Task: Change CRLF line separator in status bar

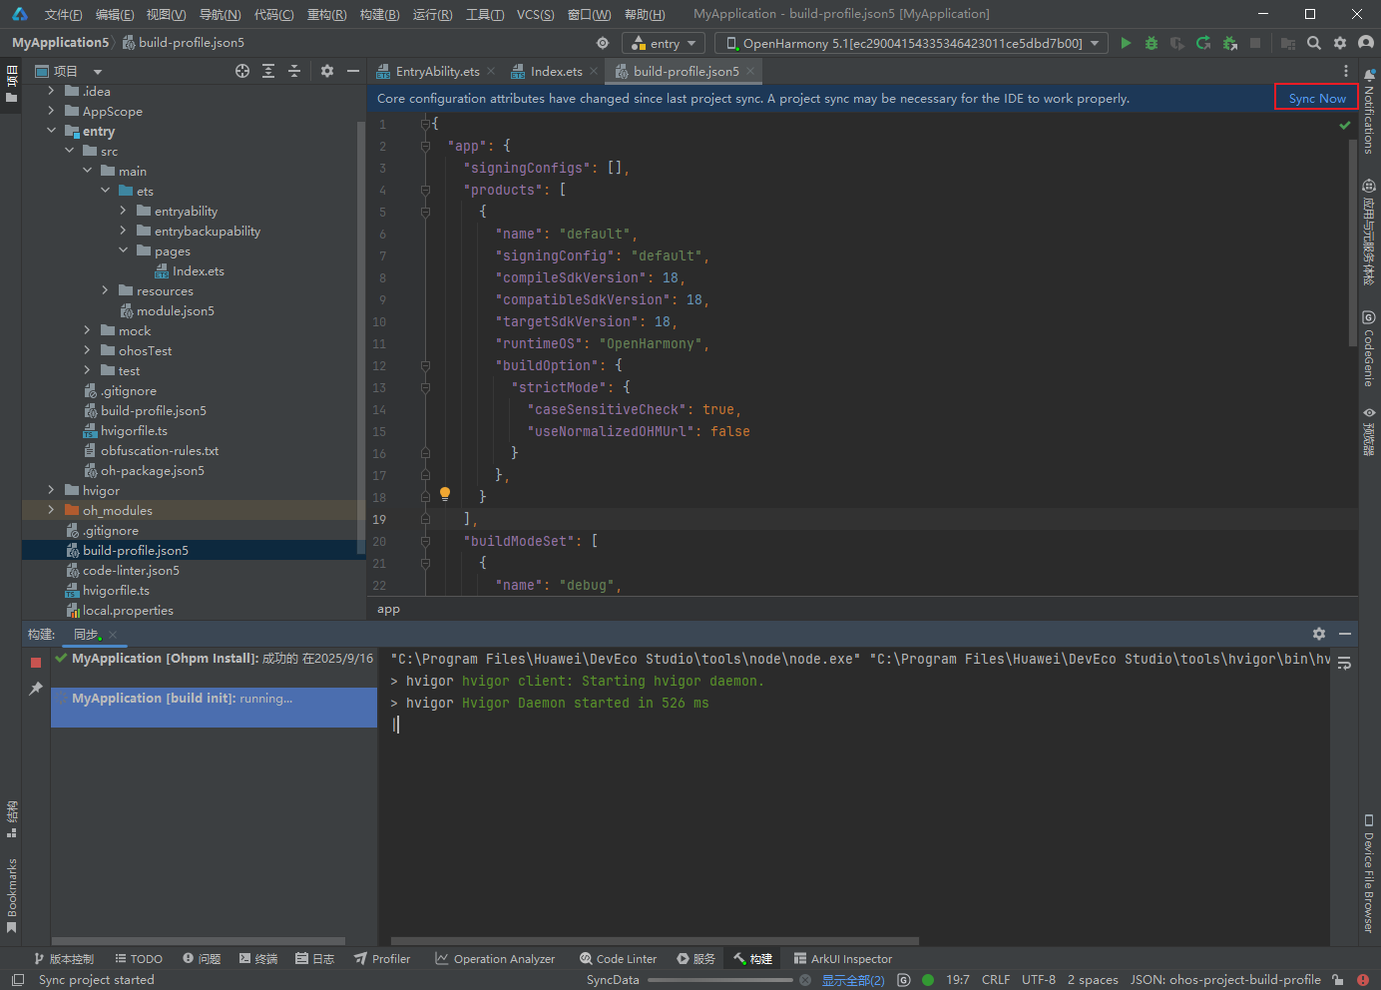Action: 995,980
